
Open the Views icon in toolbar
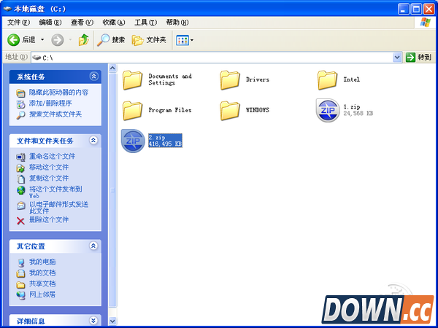tap(182, 40)
